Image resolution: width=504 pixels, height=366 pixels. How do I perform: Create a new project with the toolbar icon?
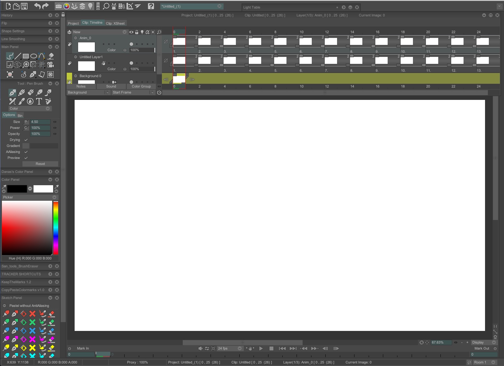point(8,6)
